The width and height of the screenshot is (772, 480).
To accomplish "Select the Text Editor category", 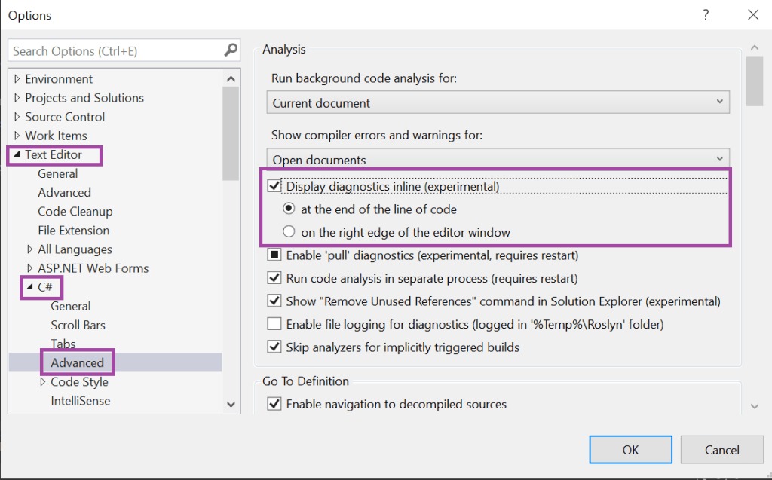I will point(54,154).
